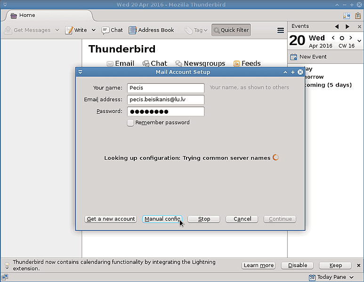Click the go-to-today circle icon
The width and height of the screenshot is (364, 282).
point(342,38)
